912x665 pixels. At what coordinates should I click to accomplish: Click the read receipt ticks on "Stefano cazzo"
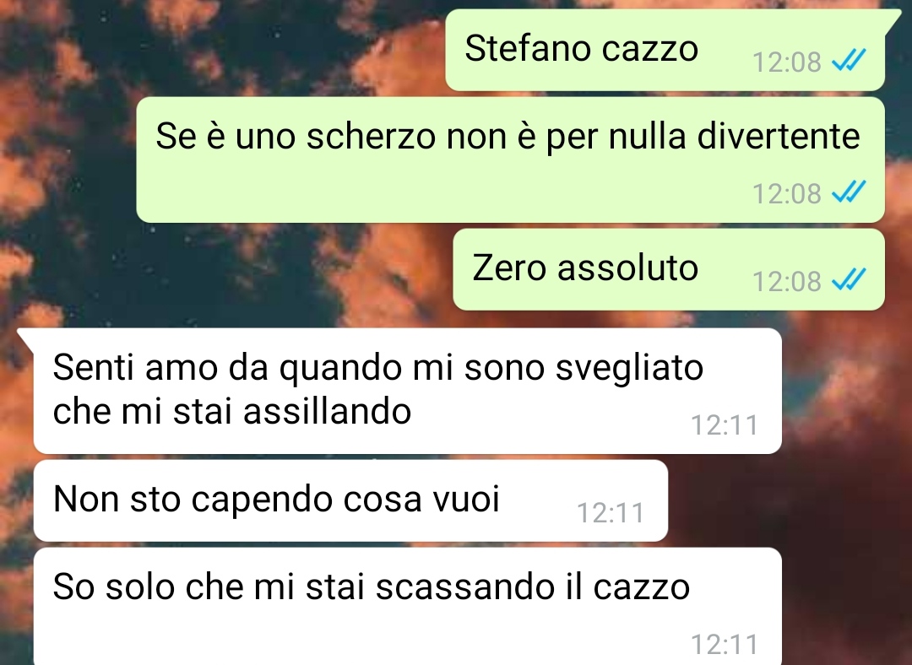(x=849, y=60)
